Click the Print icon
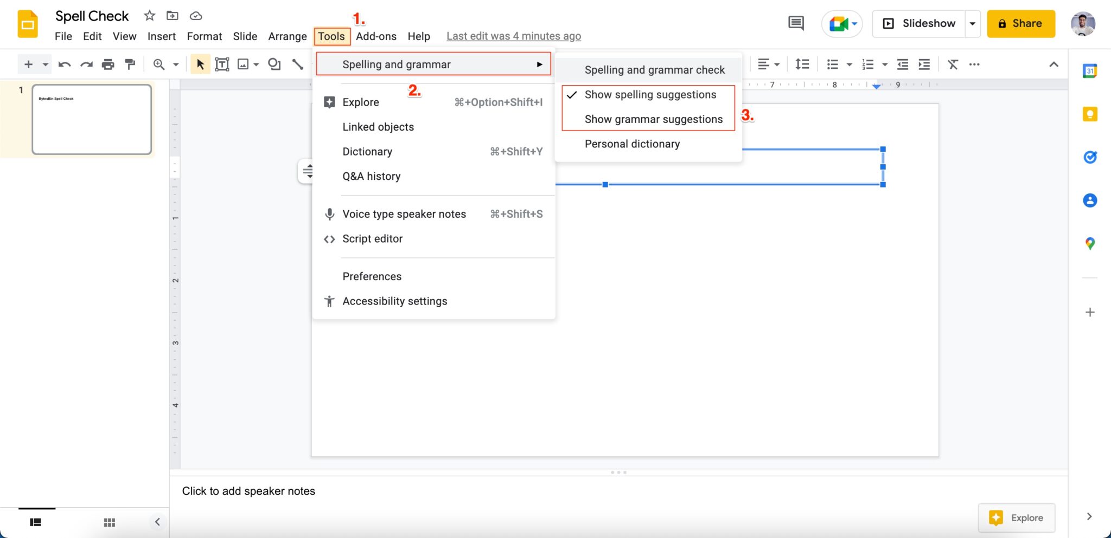Screen dimensions: 1111x538 pos(108,63)
